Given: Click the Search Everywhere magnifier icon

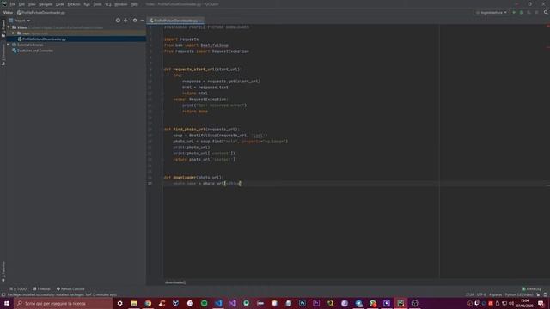Looking at the screenshot, I should [x=546, y=13].
